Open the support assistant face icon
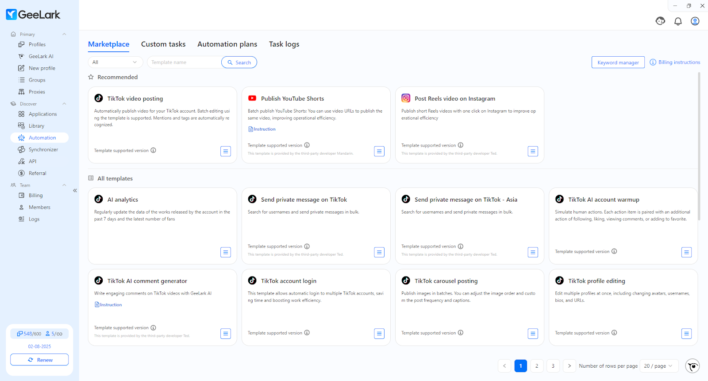708x381 pixels. (660, 21)
